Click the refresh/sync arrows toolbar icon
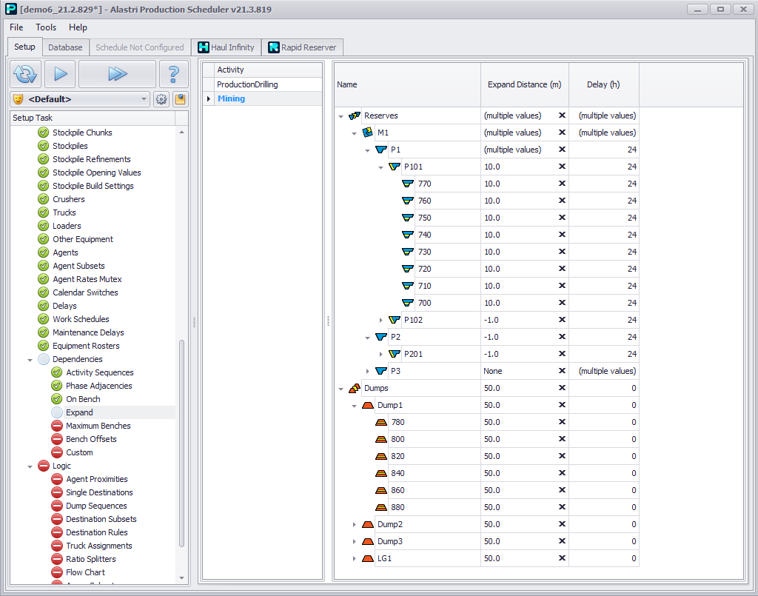The height and width of the screenshot is (596, 758). coord(25,74)
